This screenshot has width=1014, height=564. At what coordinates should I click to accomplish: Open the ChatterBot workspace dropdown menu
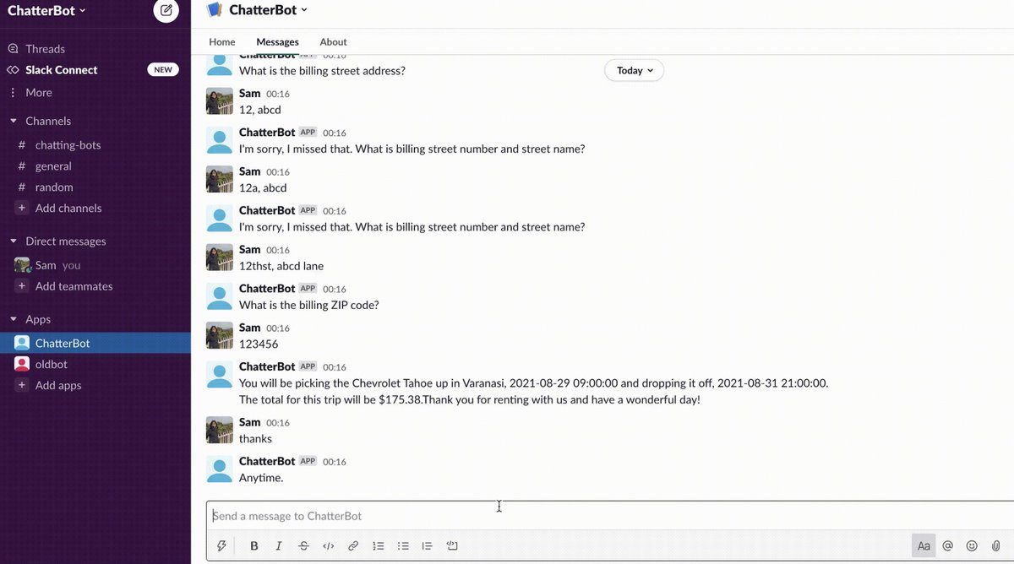coord(46,11)
